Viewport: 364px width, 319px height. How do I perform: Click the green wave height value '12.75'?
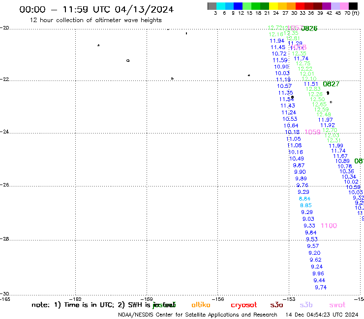coord(303,63)
